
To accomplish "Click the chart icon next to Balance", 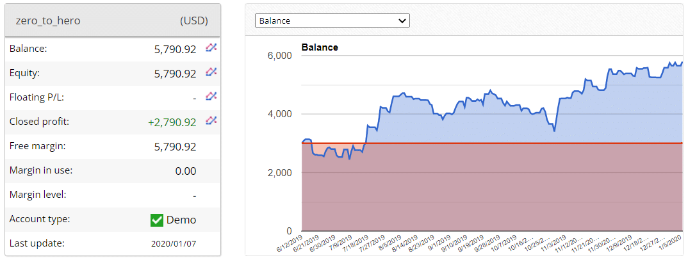I will (x=211, y=47).
